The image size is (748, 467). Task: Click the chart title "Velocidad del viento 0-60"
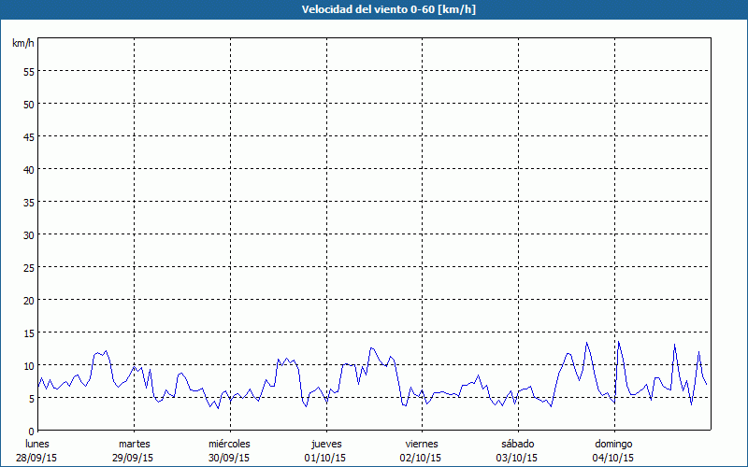pos(373,10)
